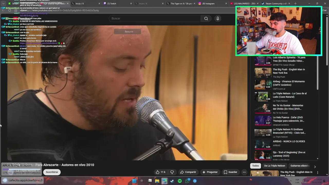The image size is (329, 185).
Task: Click the playlist panel scrollbar
Action: pos(318,73)
